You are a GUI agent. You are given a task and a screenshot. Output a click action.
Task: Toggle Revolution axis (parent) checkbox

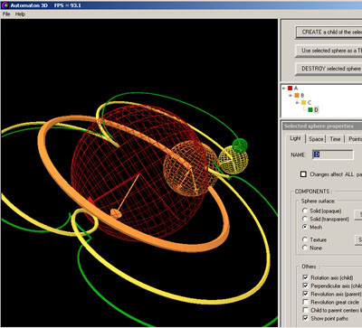tap(305, 294)
